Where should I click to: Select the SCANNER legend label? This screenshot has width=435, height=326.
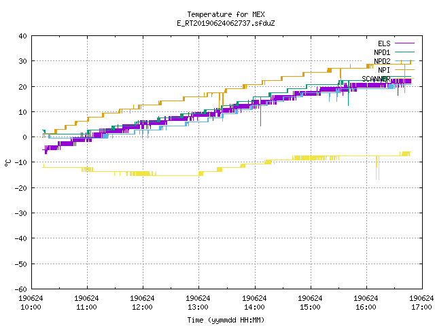(376, 79)
